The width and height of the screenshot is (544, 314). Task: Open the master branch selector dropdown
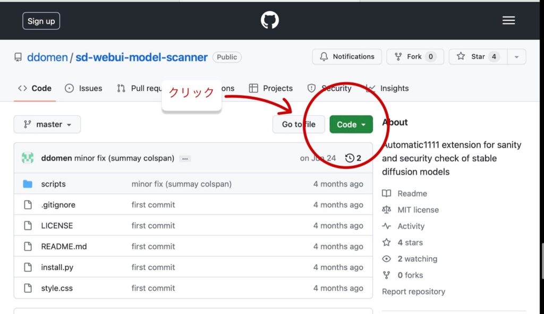(x=47, y=124)
